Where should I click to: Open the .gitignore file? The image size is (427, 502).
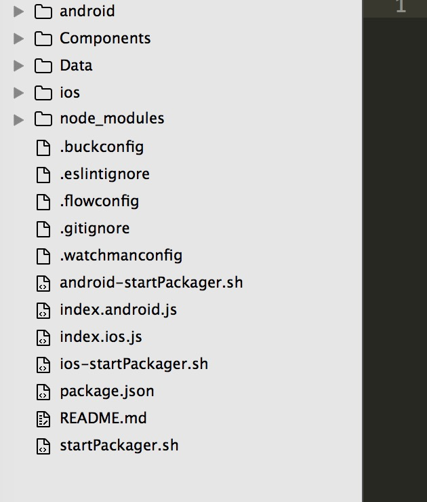coord(94,229)
